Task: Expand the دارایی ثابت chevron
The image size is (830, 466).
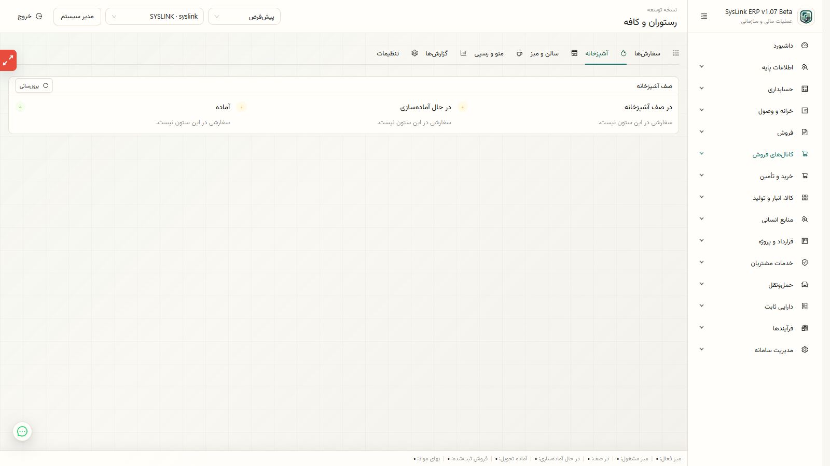Action: (701, 306)
